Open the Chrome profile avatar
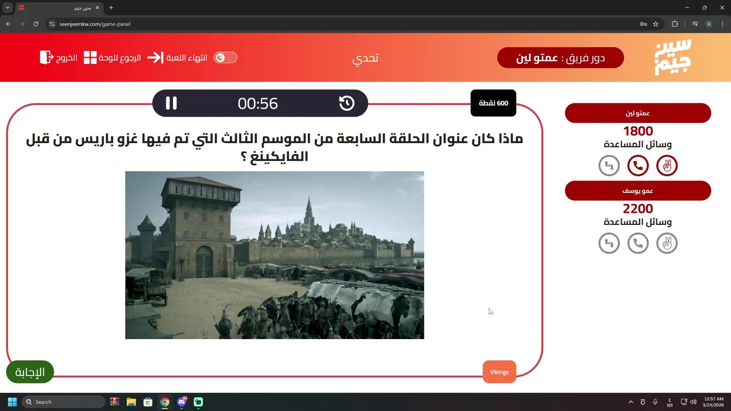The image size is (731, 411). [x=709, y=24]
